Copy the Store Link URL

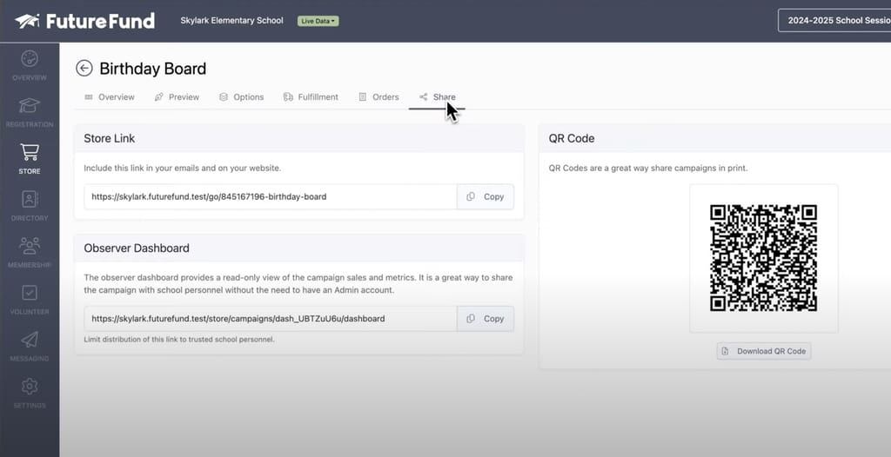point(486,196)
